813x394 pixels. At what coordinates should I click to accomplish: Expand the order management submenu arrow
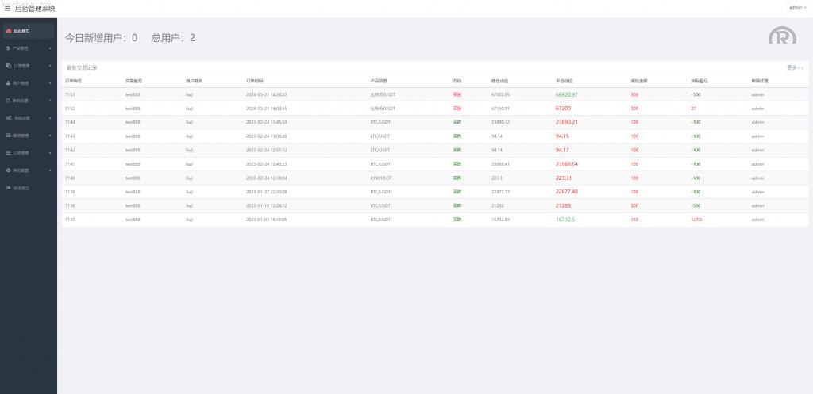50,66
